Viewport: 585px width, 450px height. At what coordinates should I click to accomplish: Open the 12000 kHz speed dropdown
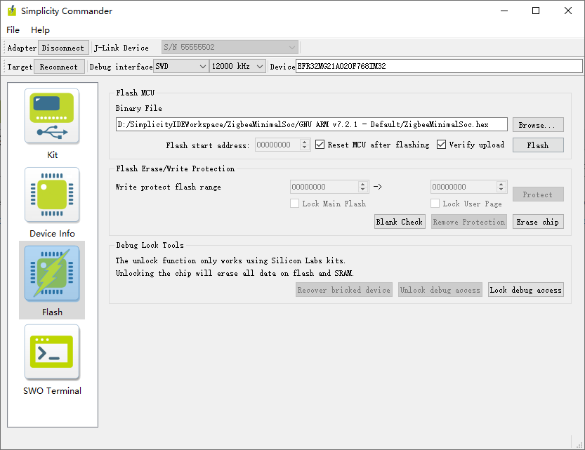(237, 67)
